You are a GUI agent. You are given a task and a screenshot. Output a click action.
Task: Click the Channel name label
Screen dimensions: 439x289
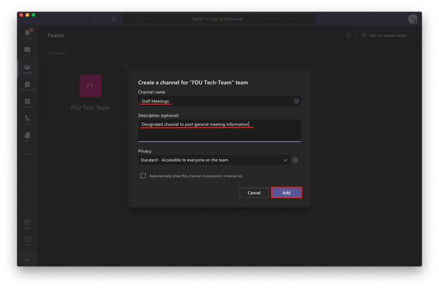(151, 92)
